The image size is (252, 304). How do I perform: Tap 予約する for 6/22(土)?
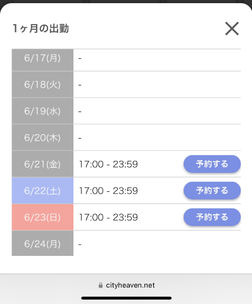[x=212, y=191]
